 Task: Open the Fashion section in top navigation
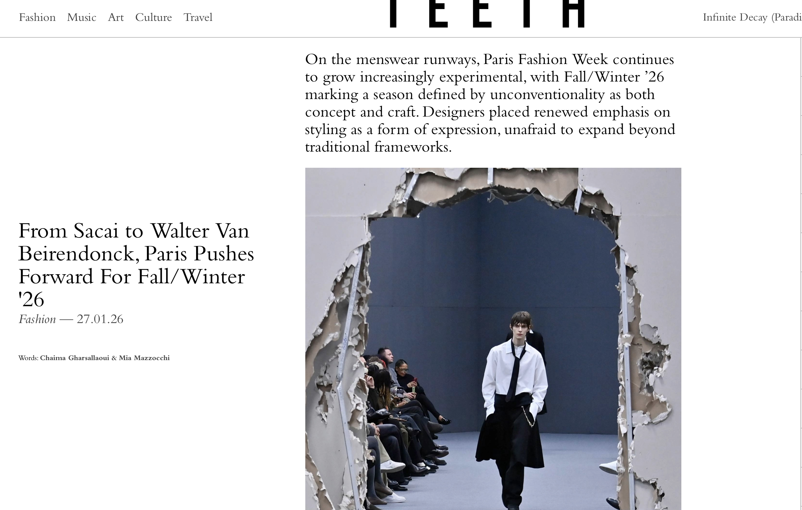pyautogui.click(x=37, y=17)
